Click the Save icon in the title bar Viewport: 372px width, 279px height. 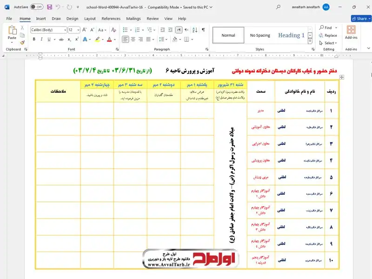click(50, 7)
